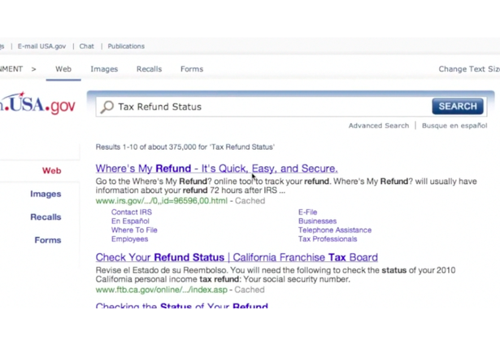The width and height of the screenshot is (500, 345).
Task: Click the 'Revise el Estado de su Reembolso' snippet
Action: click(276, 275)
